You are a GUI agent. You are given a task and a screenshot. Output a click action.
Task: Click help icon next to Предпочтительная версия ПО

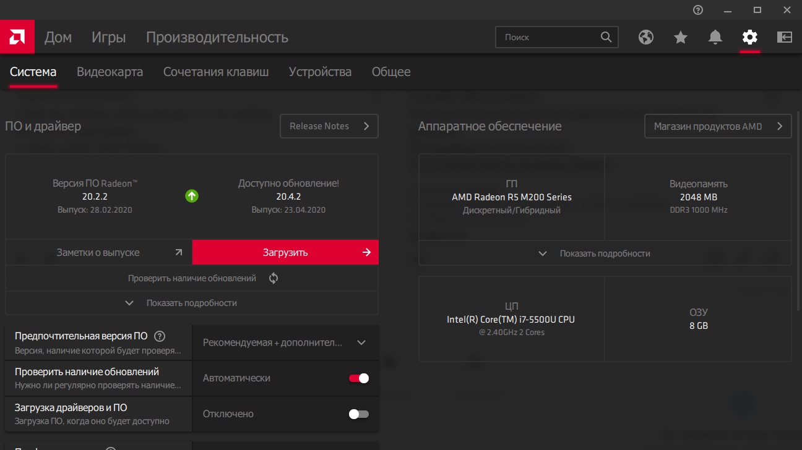coord(160,336)
